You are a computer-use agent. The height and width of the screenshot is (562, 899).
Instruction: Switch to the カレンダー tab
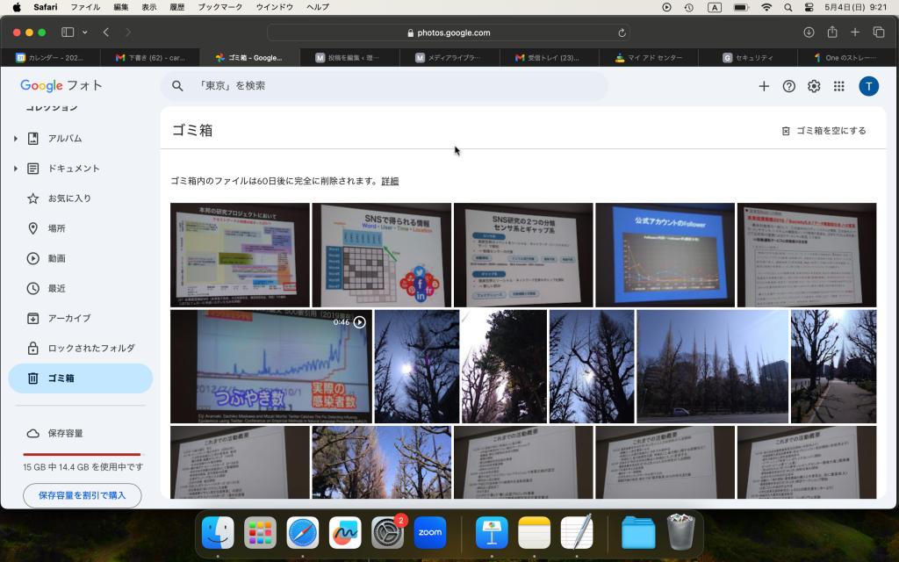[x=50, y=57]
